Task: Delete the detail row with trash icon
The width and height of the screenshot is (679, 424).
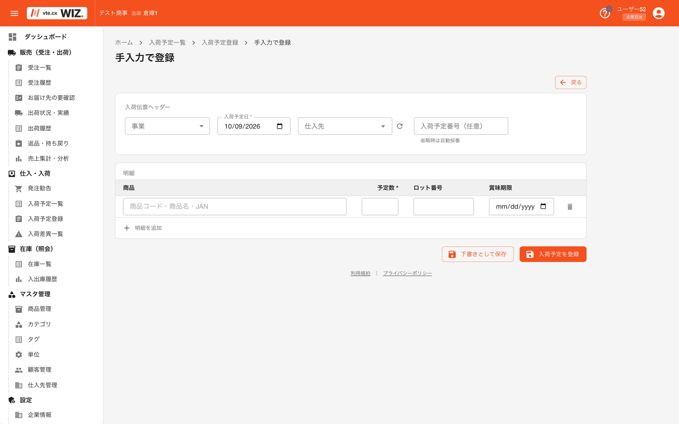Action: 570,206
